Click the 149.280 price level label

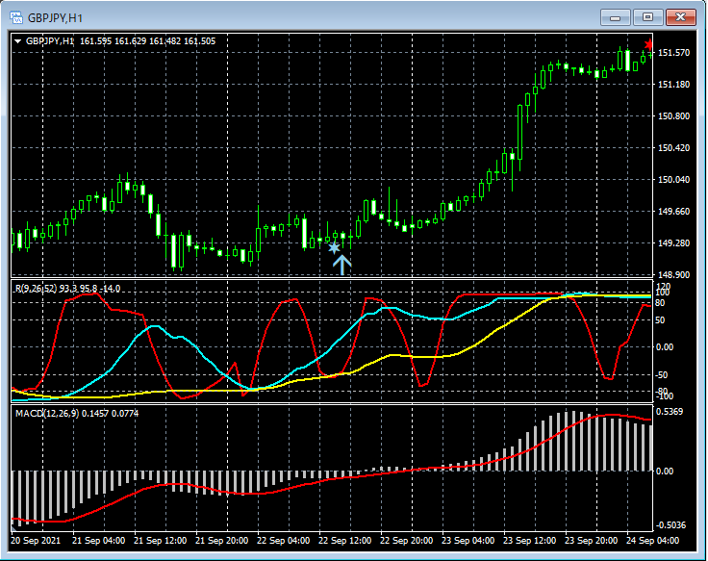pyautogui.click(x=673, y=243)
